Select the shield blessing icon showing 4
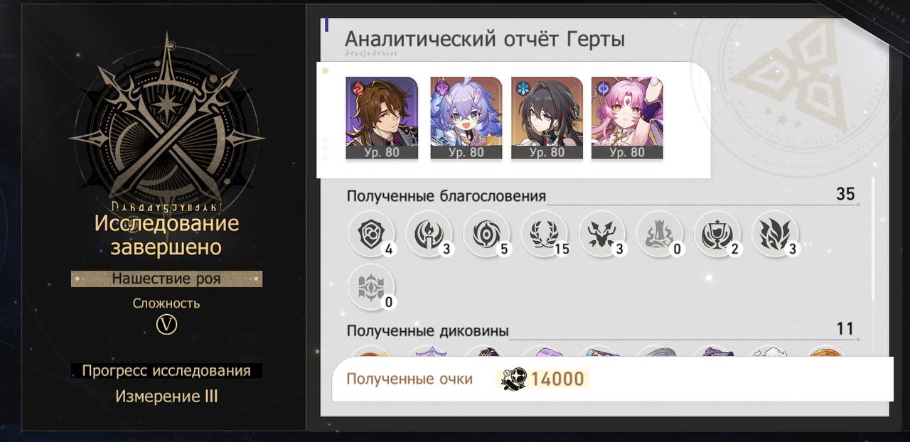This screenshot has height=442, width=910. tap(371, 234)
